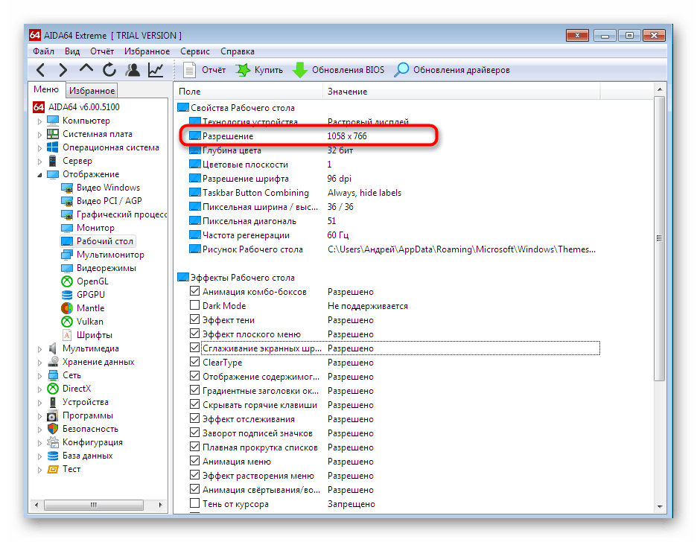The width and height of the screenshot is (697, 542).
Task: Click the Отчёт report toolbar button
Action: 205,70
